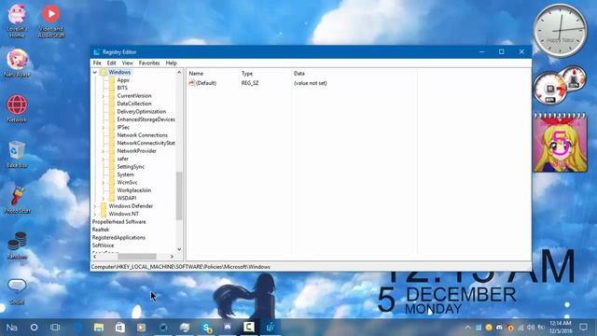This screenshot has width=597, height=336.
Task: Expand the Windows Defender key
Action: tap(95, 206)
